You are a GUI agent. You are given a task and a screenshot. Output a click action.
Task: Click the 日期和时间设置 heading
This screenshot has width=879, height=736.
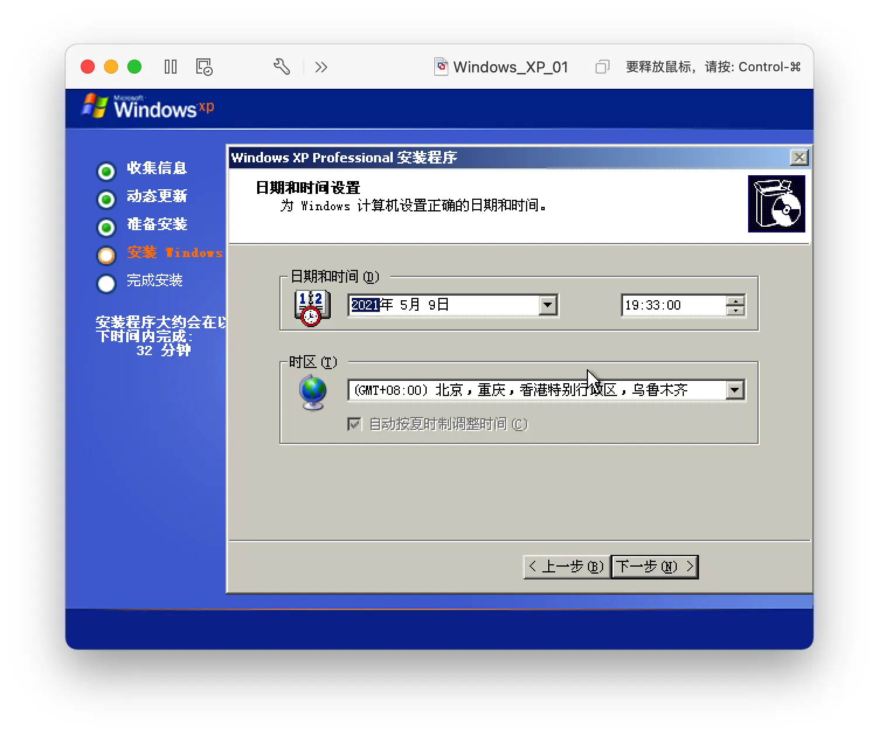click(x=308, y=188)
